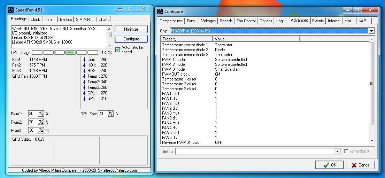Image resolution: width=385 pixels, height=178 pixels.
Task: Click the arrow icon beside GPU 31C
Action: pyautogui.click(x=84, y=99)
